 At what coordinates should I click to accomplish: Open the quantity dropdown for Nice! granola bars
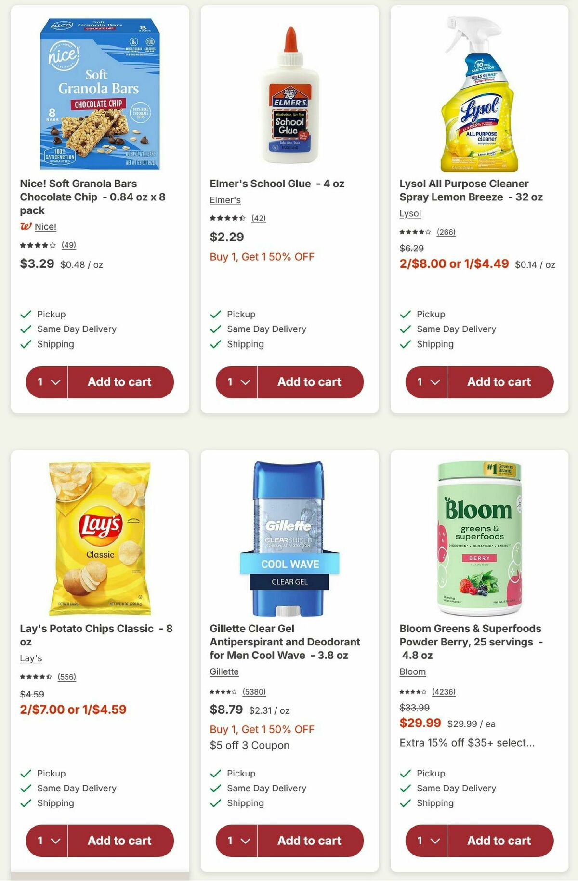[x=46, y=382]
